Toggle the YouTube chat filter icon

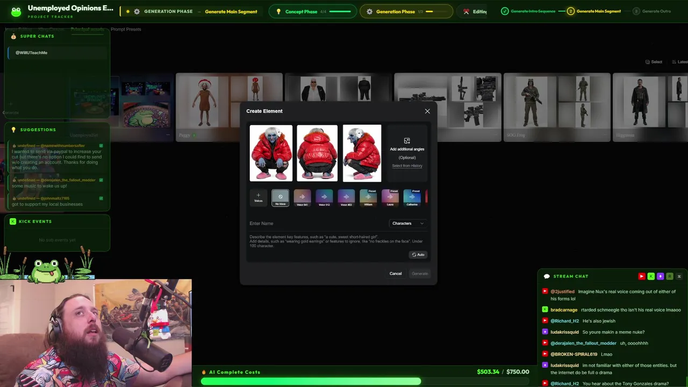point(641,276)
